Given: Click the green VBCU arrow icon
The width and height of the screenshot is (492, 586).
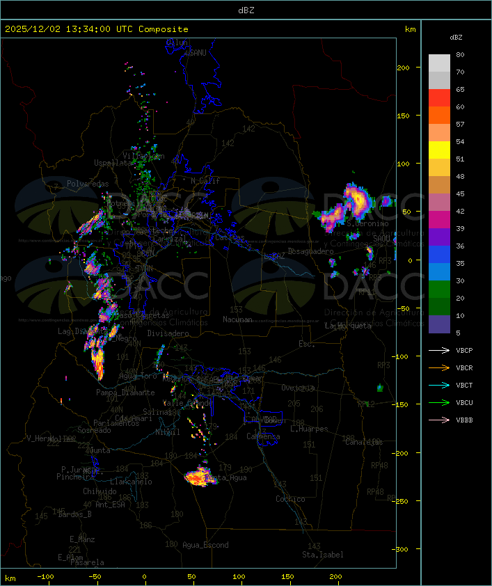Looking at the screenshot, I should click(x=439, y=402).
